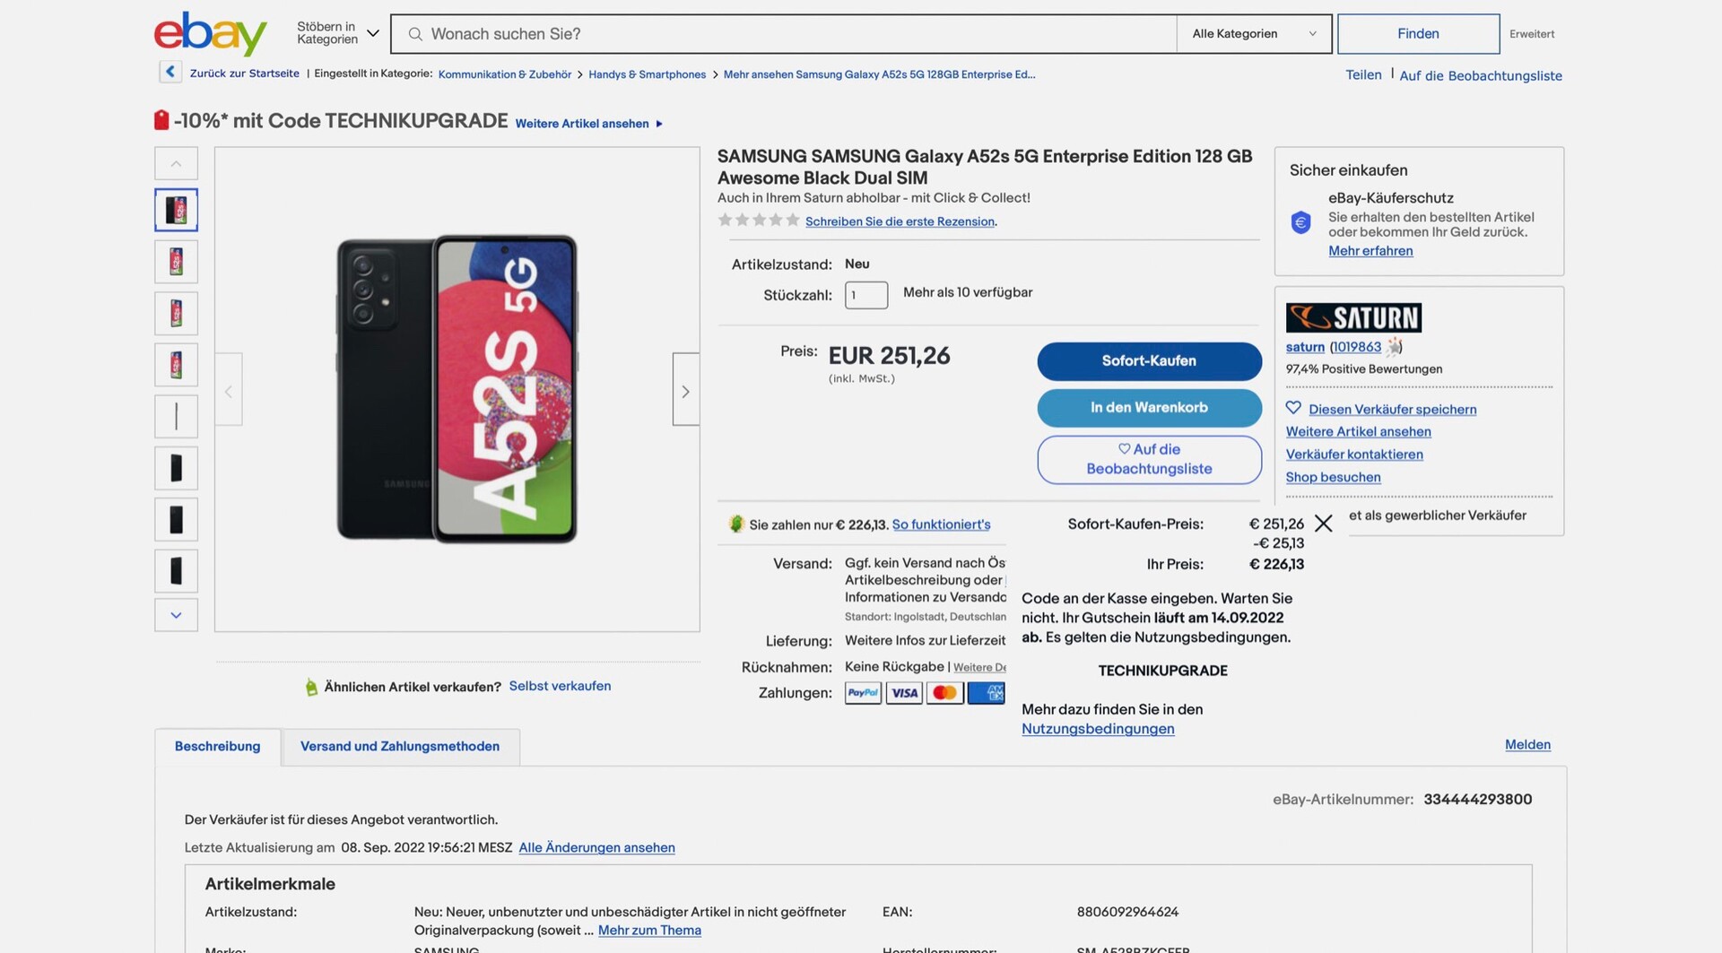The height and width of the screenshot is (953, 1722).
Task: Focus the Stückzahl quantity field
Action: pyautogui.click(x=865, y=295)
